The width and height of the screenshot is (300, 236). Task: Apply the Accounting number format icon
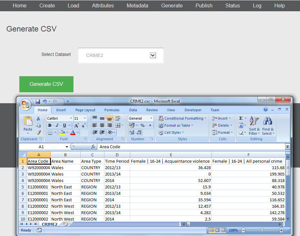(131, 125)
